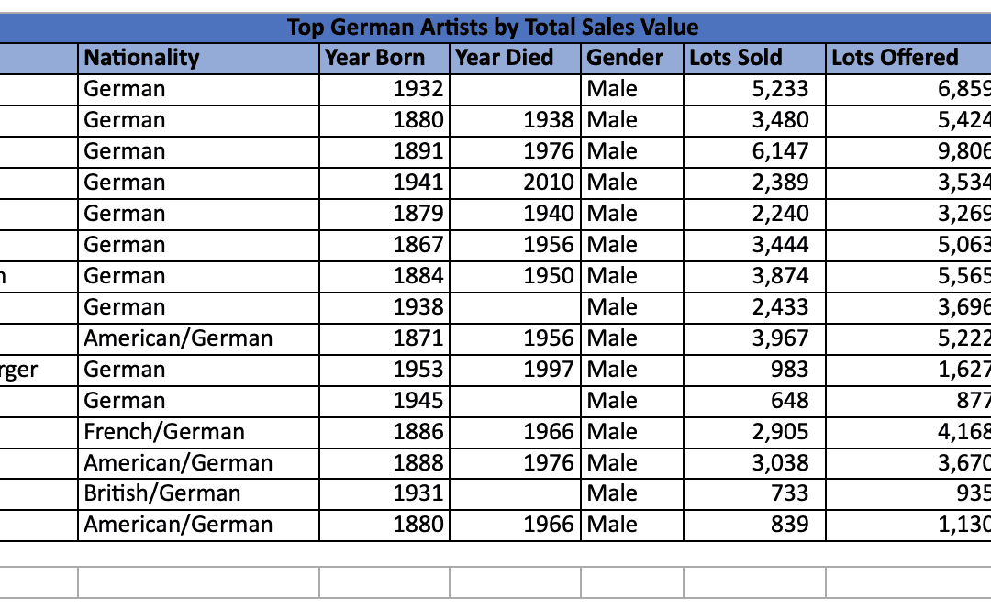Click the Lots Sold header cell
The width and height of the screenshot is (991, 609).
click(754, 58)
